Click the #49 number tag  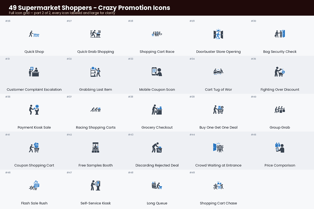pos(192,172)
